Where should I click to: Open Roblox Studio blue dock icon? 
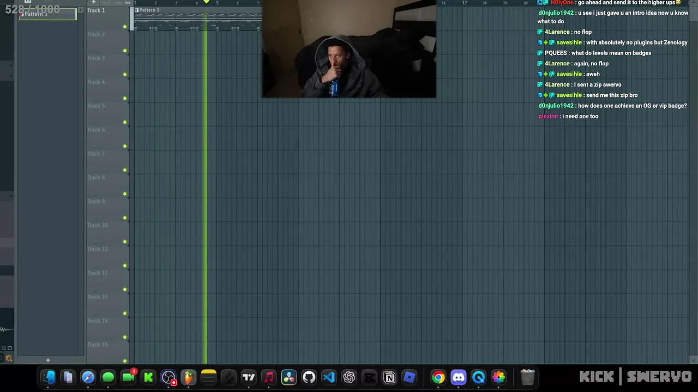pos(410,377)
